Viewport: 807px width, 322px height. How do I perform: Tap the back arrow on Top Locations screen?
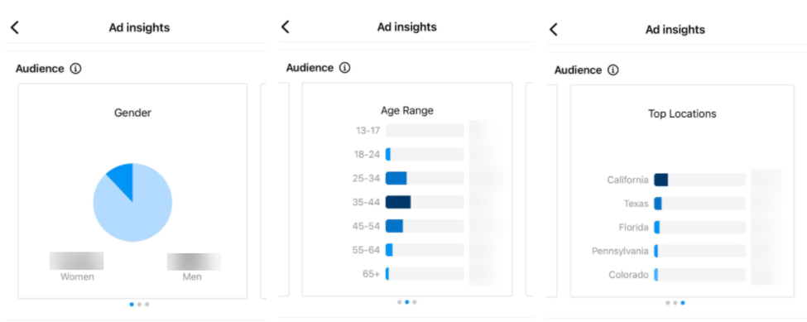click(x=553, y=29)
